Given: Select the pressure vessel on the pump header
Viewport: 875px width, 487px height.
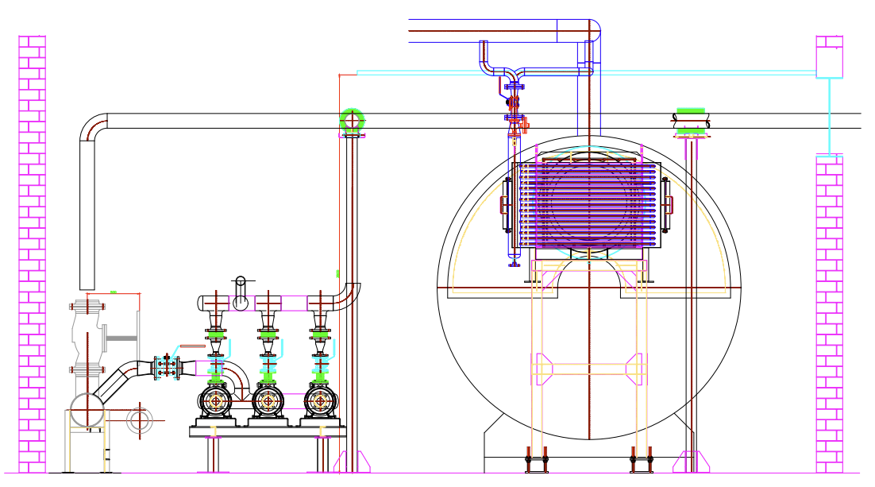Looking at the screenshot, I should click(241, 294).
